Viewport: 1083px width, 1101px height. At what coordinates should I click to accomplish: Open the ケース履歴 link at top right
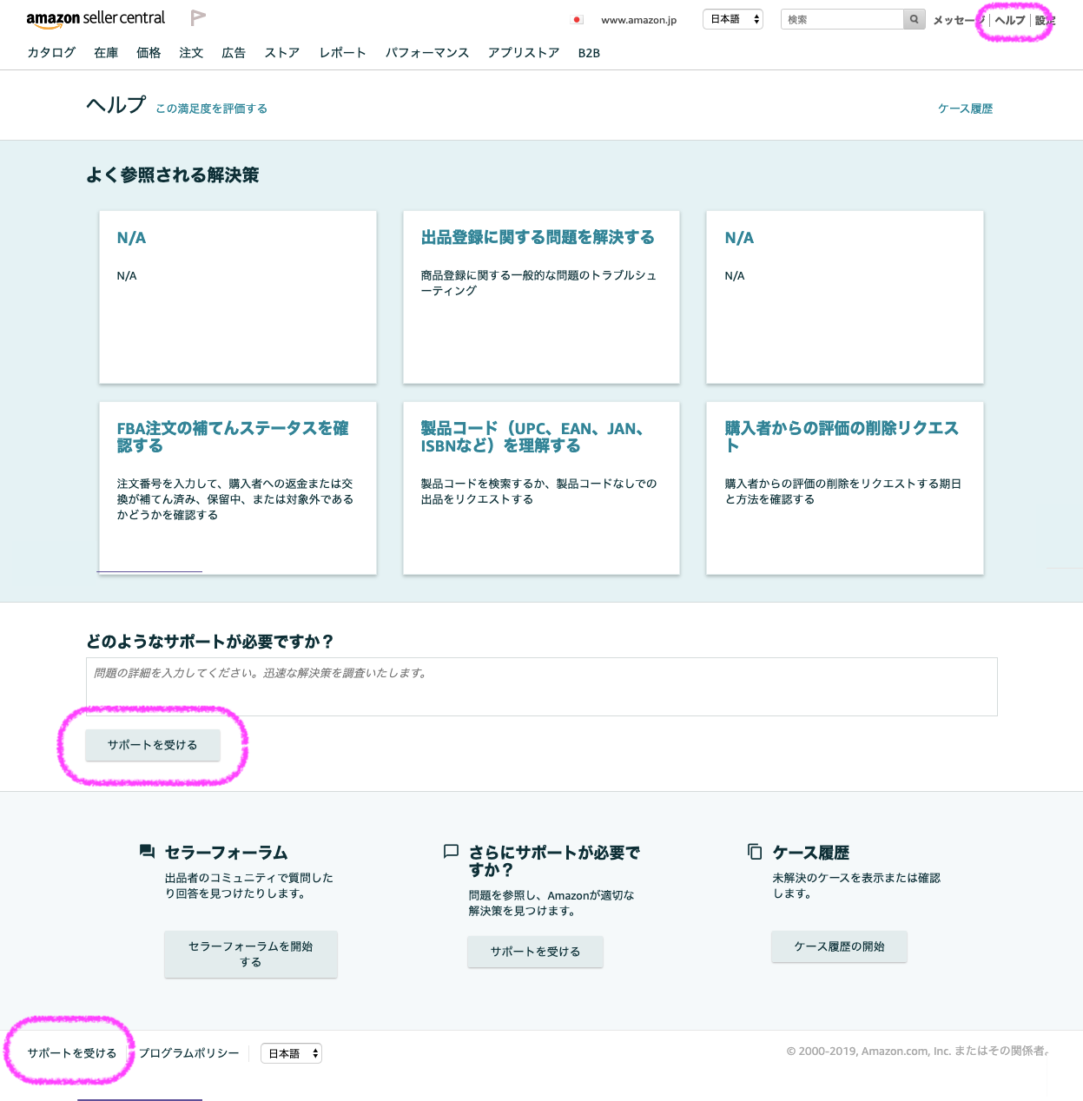pyautogui.click(x=965, y=109)
